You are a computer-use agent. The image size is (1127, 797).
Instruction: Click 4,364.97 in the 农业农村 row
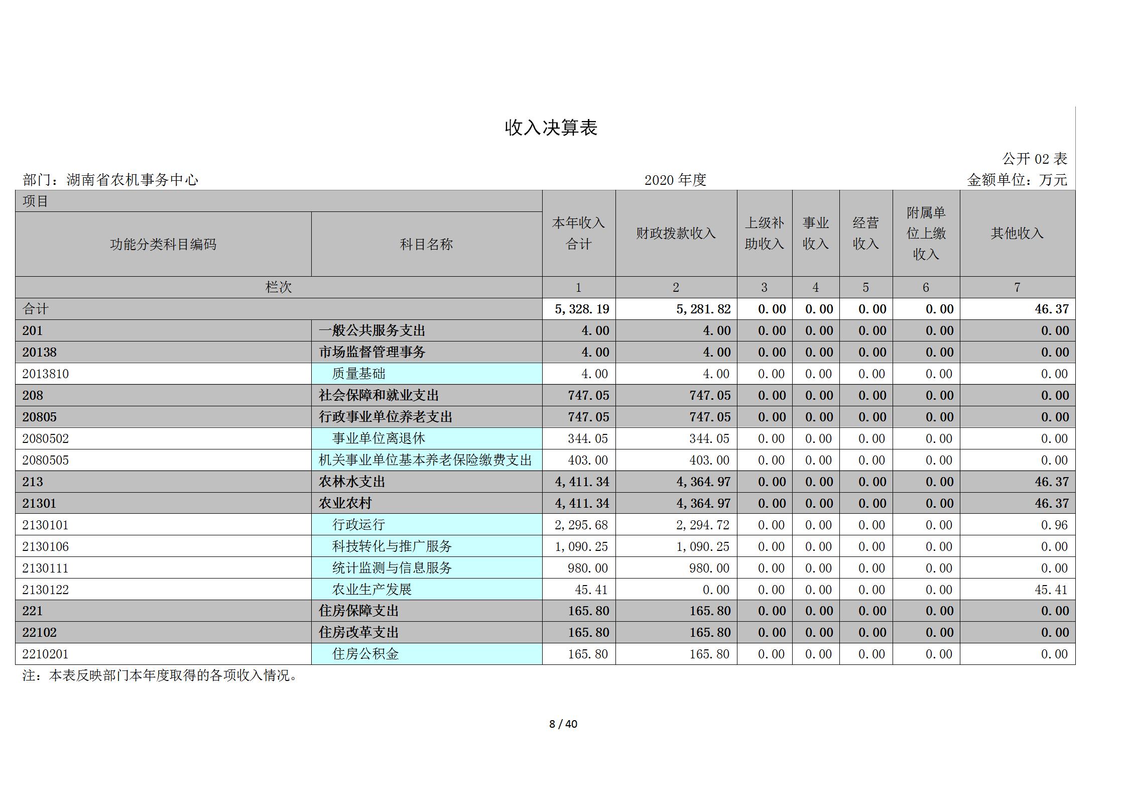703,503
